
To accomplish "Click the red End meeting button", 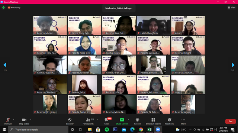I will click(x=231, y=122).
